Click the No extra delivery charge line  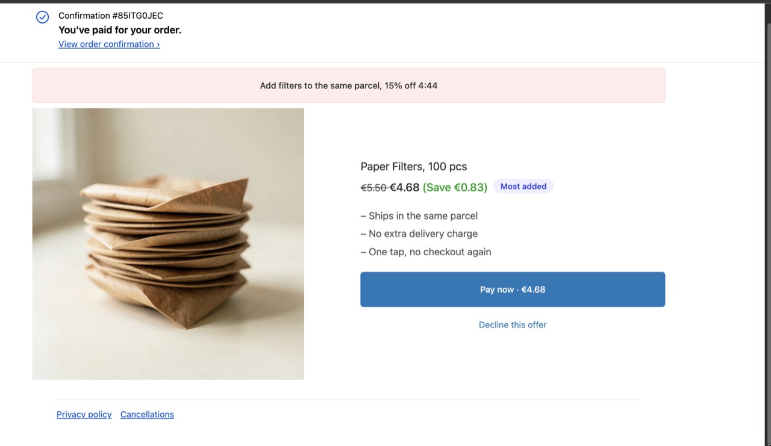point(419,234)
